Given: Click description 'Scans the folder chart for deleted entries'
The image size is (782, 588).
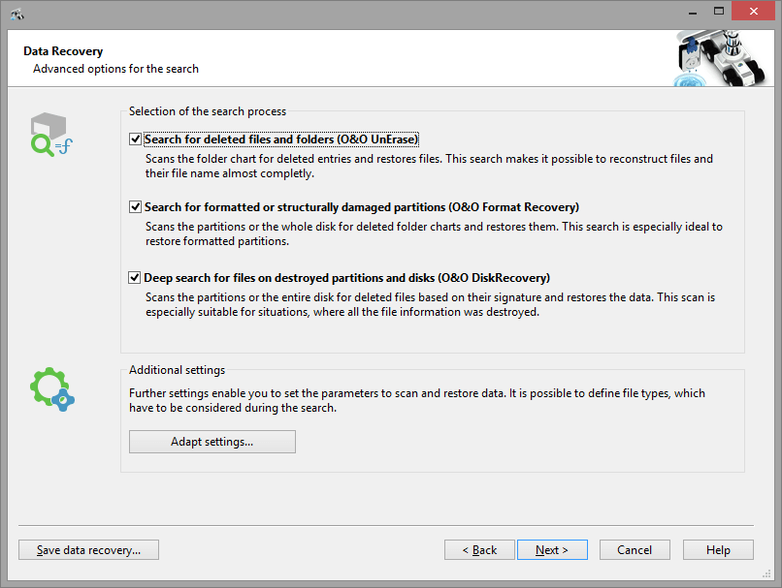Looking at the screenshot, I should click(x=429, y=166).
